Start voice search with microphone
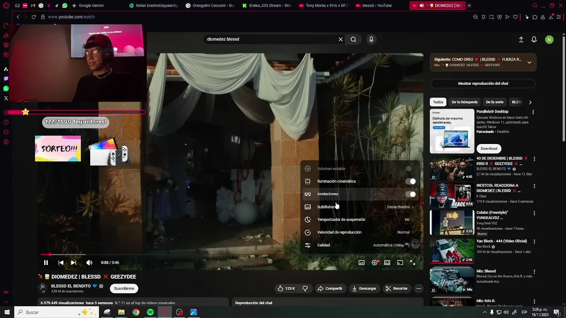This screenshot has height=318, width=566. tap(371, 39)
